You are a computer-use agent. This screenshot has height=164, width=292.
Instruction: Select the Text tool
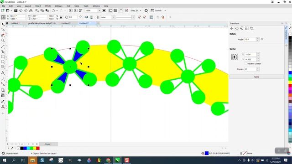(x=3, y=73)
